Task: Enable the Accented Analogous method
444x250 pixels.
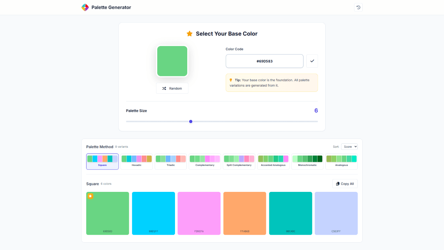Action: click(273, 161)
